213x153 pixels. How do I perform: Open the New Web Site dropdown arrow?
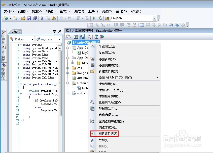tap(10, 18)
